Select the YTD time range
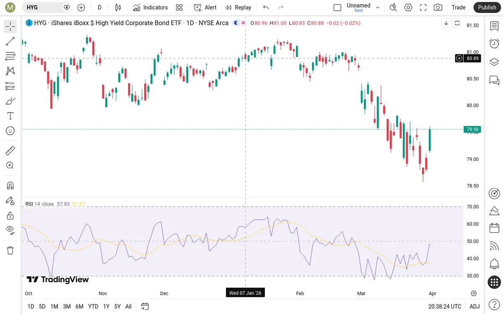 tap(93, 306)
